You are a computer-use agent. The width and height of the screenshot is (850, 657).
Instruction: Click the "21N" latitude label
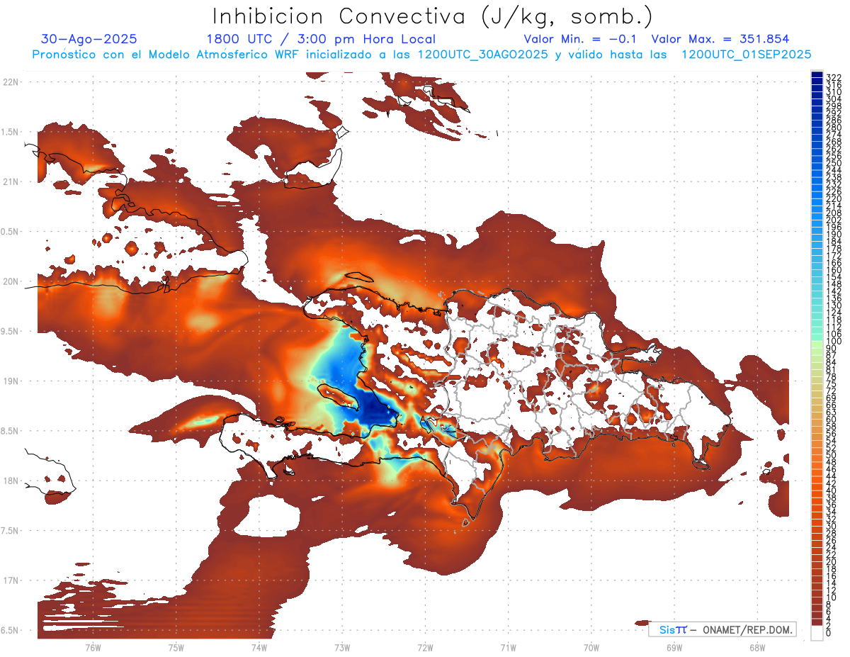tap(11, 181)
